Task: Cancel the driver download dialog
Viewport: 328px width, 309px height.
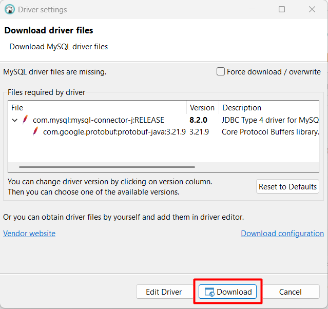Action: pos(290,292)
